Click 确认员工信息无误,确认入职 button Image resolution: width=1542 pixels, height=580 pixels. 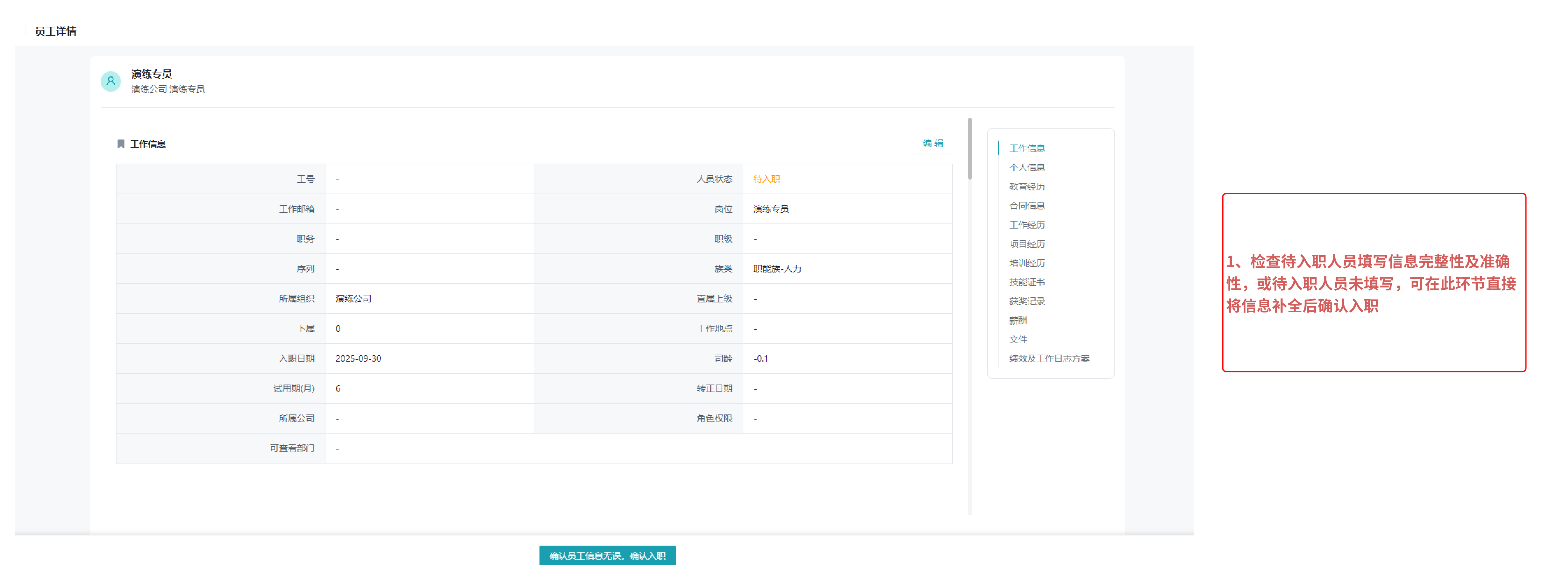tap(607, 555)
